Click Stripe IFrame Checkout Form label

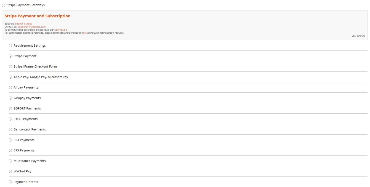click(x=35, y=66)
